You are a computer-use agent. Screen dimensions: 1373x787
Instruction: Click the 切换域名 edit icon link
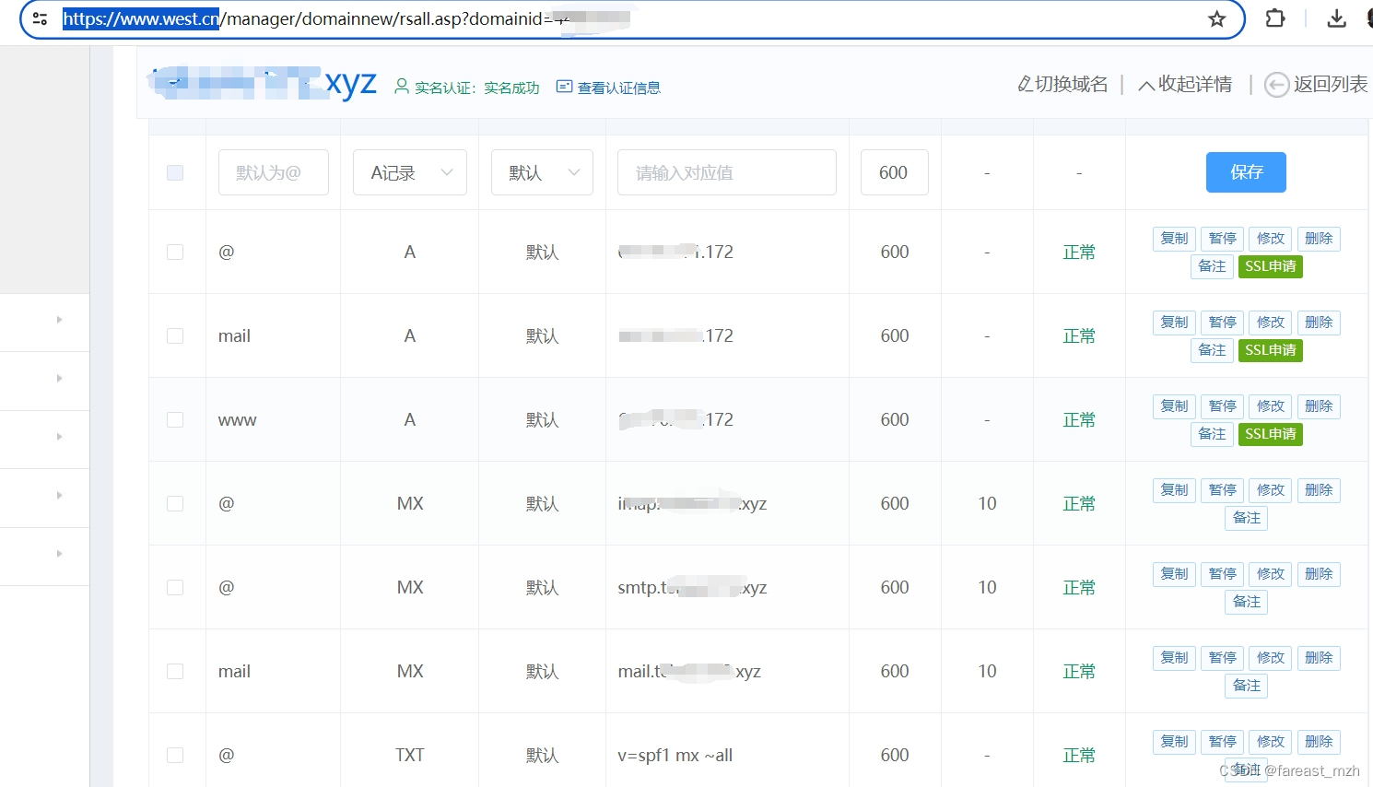[1062, 85]
